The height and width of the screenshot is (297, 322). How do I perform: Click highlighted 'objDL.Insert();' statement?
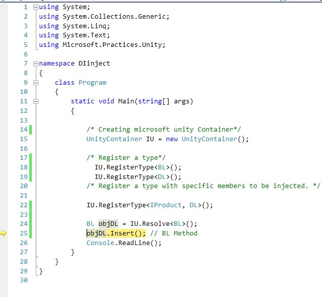[x=116, y=233]
